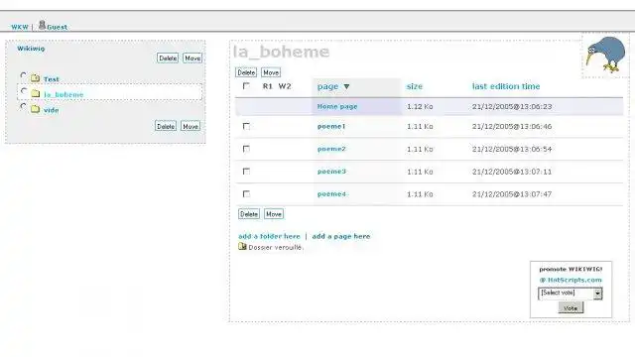Click timestamp 21/12/2005@13:07:47

(x=512, y=194)
